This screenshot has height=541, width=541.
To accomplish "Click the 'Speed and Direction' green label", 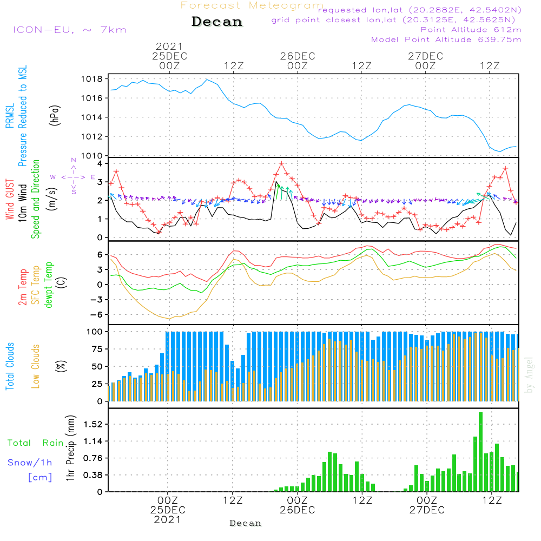I will (x=35, y=199).
